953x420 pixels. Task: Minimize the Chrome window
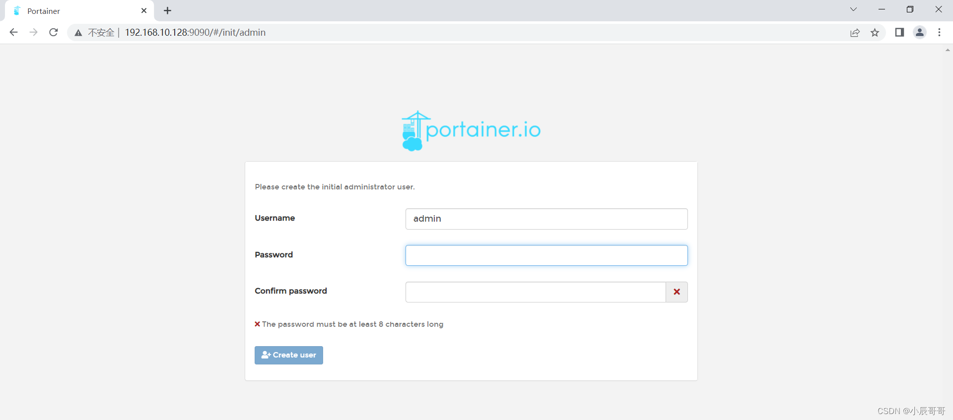pos(882,9)
